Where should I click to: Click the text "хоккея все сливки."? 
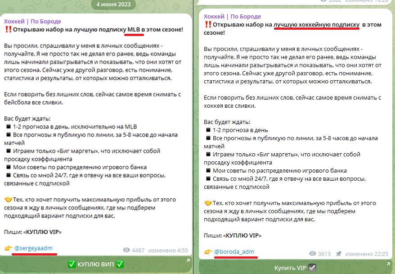(230, 106)
